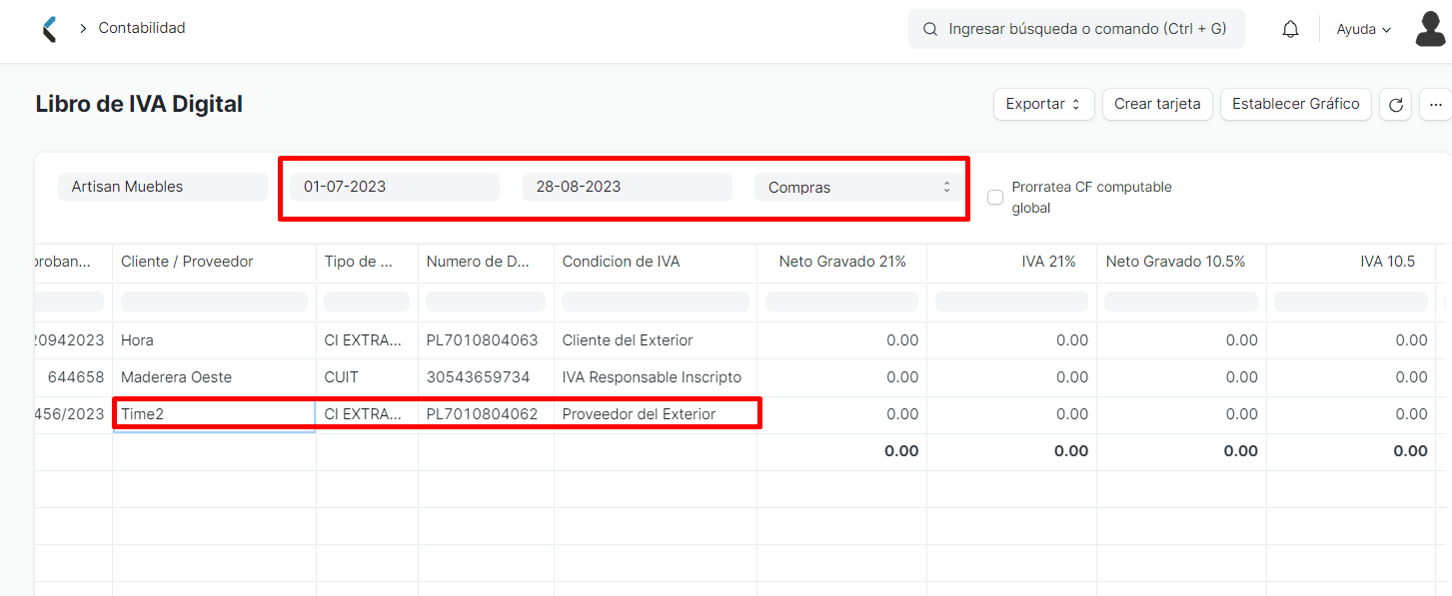1452x596 pixels.
Task: Click the Neto Gravado 21% column header
Action: [x=842, y=262]
